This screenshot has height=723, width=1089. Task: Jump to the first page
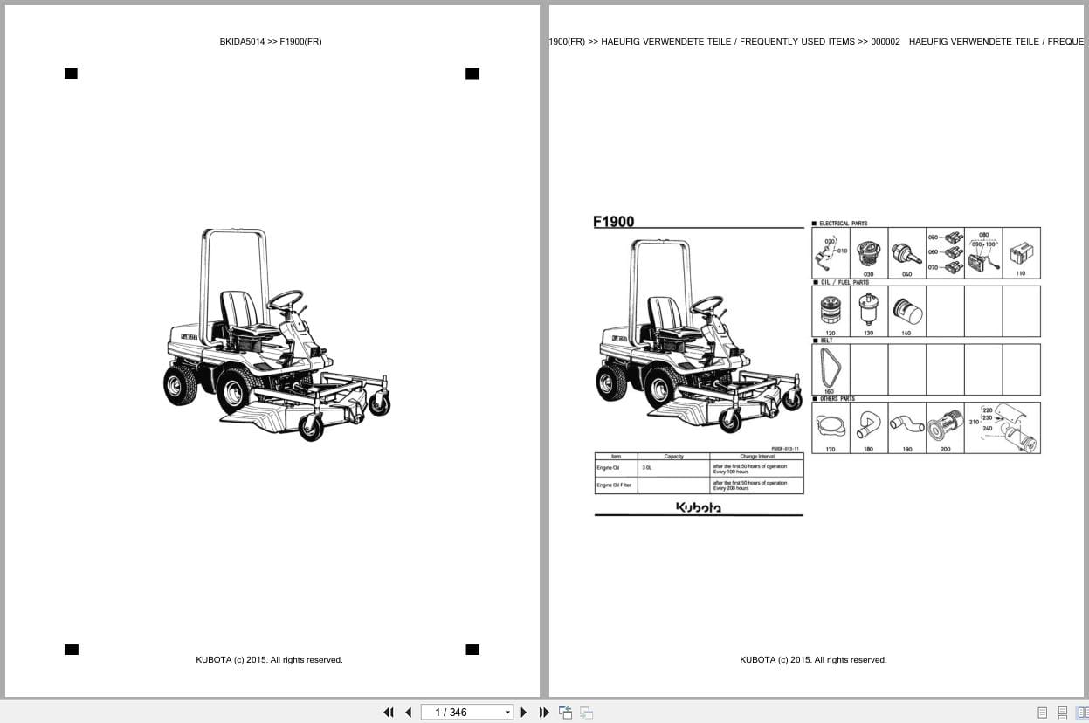point(389,712)
